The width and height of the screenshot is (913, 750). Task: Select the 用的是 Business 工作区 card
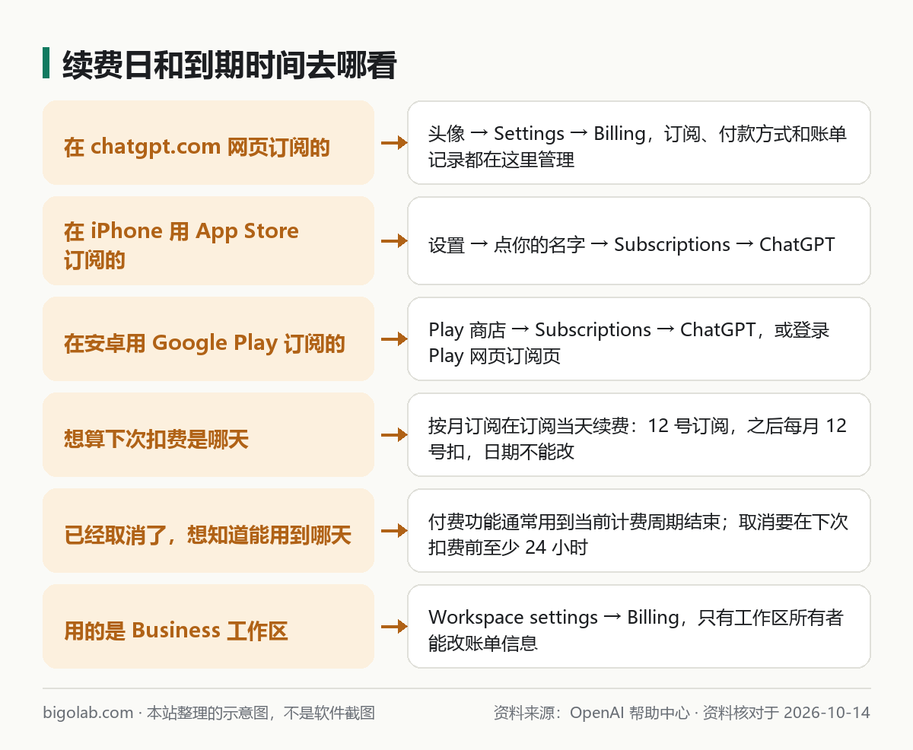tap(208, 626)
